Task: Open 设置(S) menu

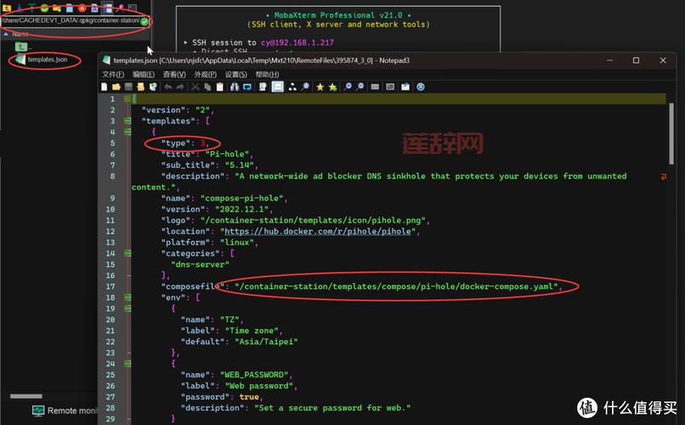Action: (236, 74)
